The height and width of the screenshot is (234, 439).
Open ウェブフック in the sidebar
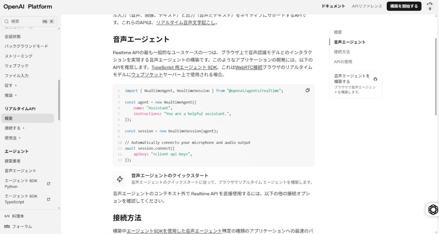[x=17, y=66]
